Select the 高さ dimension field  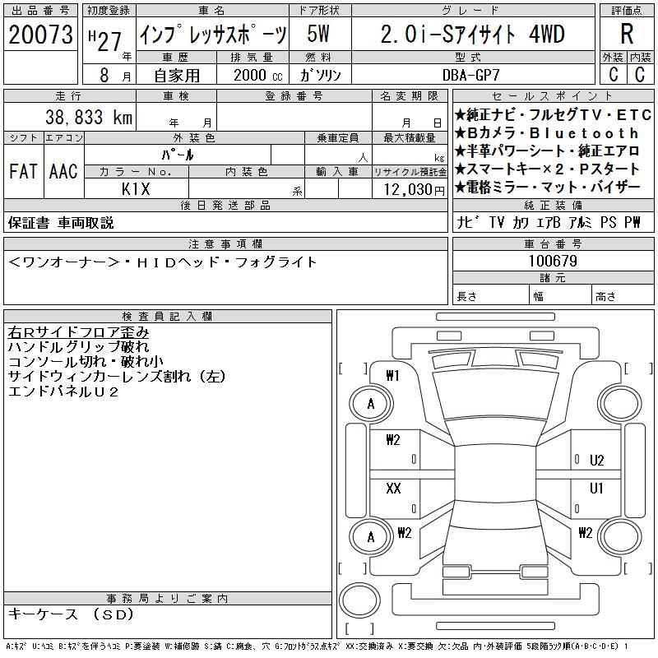click(623, 296)
